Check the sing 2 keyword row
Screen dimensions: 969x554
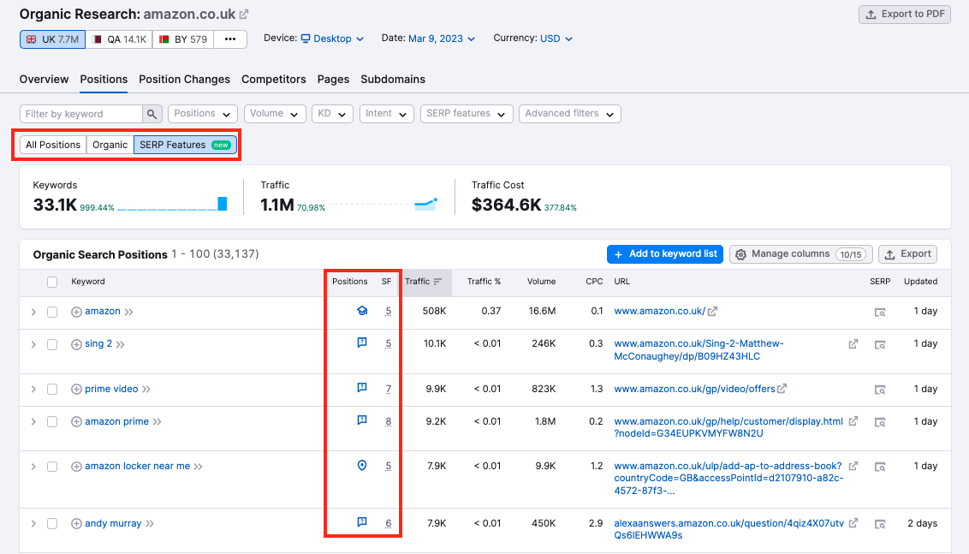(x=52, y=344)
